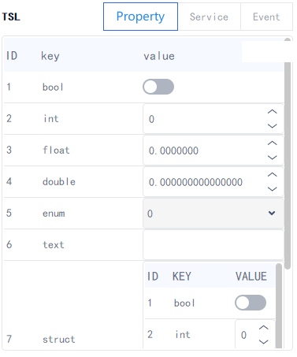The height and width of the screenshot is (357, 297).
Task: Decrease the double value down arrow
Action: click(x=272, y=189)
